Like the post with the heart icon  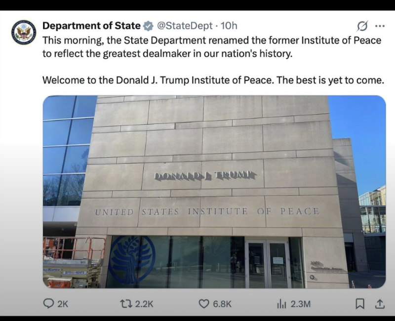point(203,304)
